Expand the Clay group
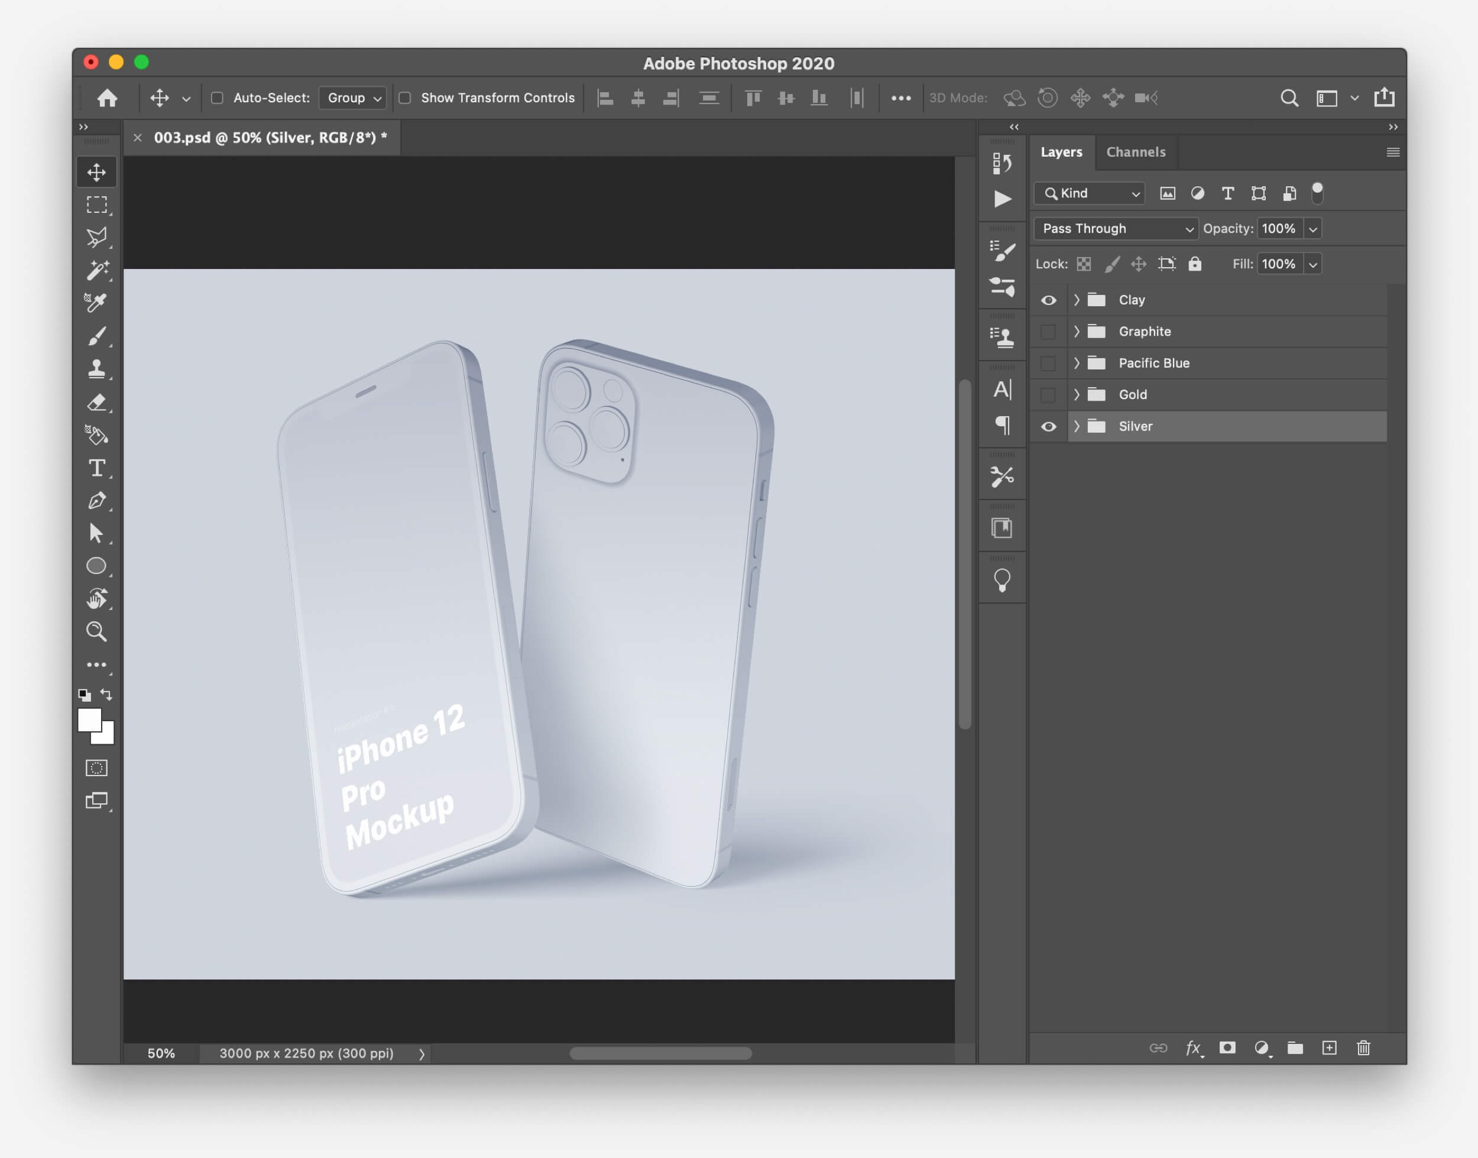 [x=1077, y=300]
